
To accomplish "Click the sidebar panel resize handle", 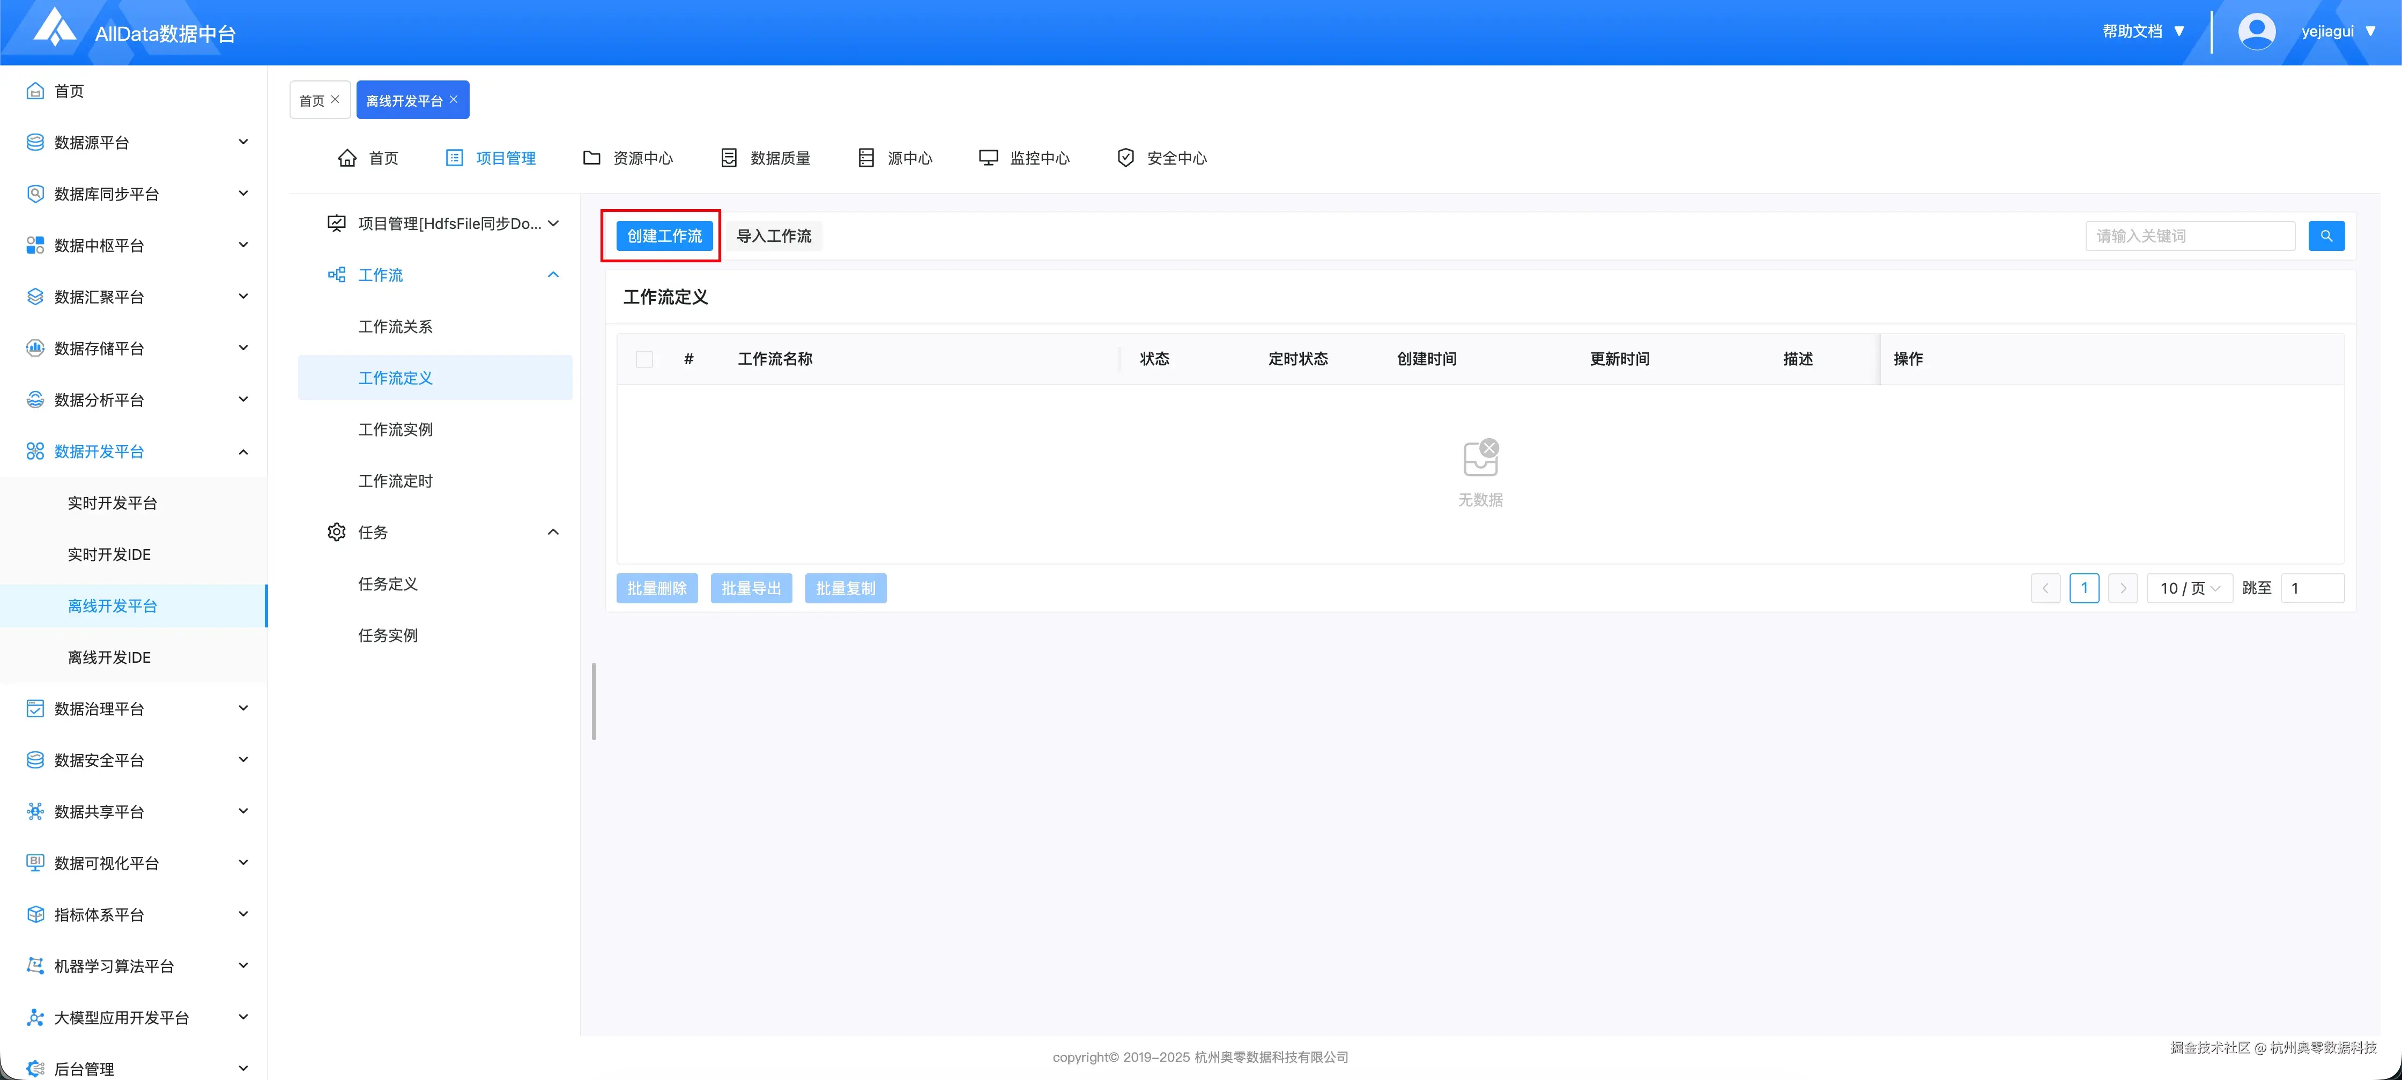I will (x=594, y=701).
